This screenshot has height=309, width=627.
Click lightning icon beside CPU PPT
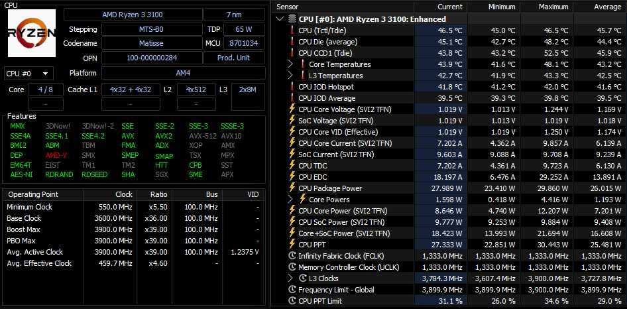[x=292, y=244]
